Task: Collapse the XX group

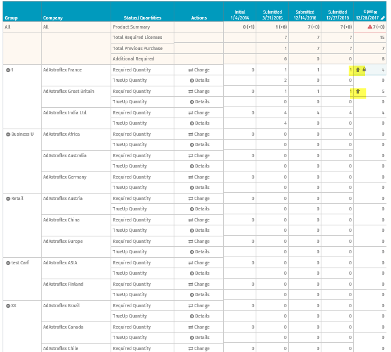Action: pos(7,306)
